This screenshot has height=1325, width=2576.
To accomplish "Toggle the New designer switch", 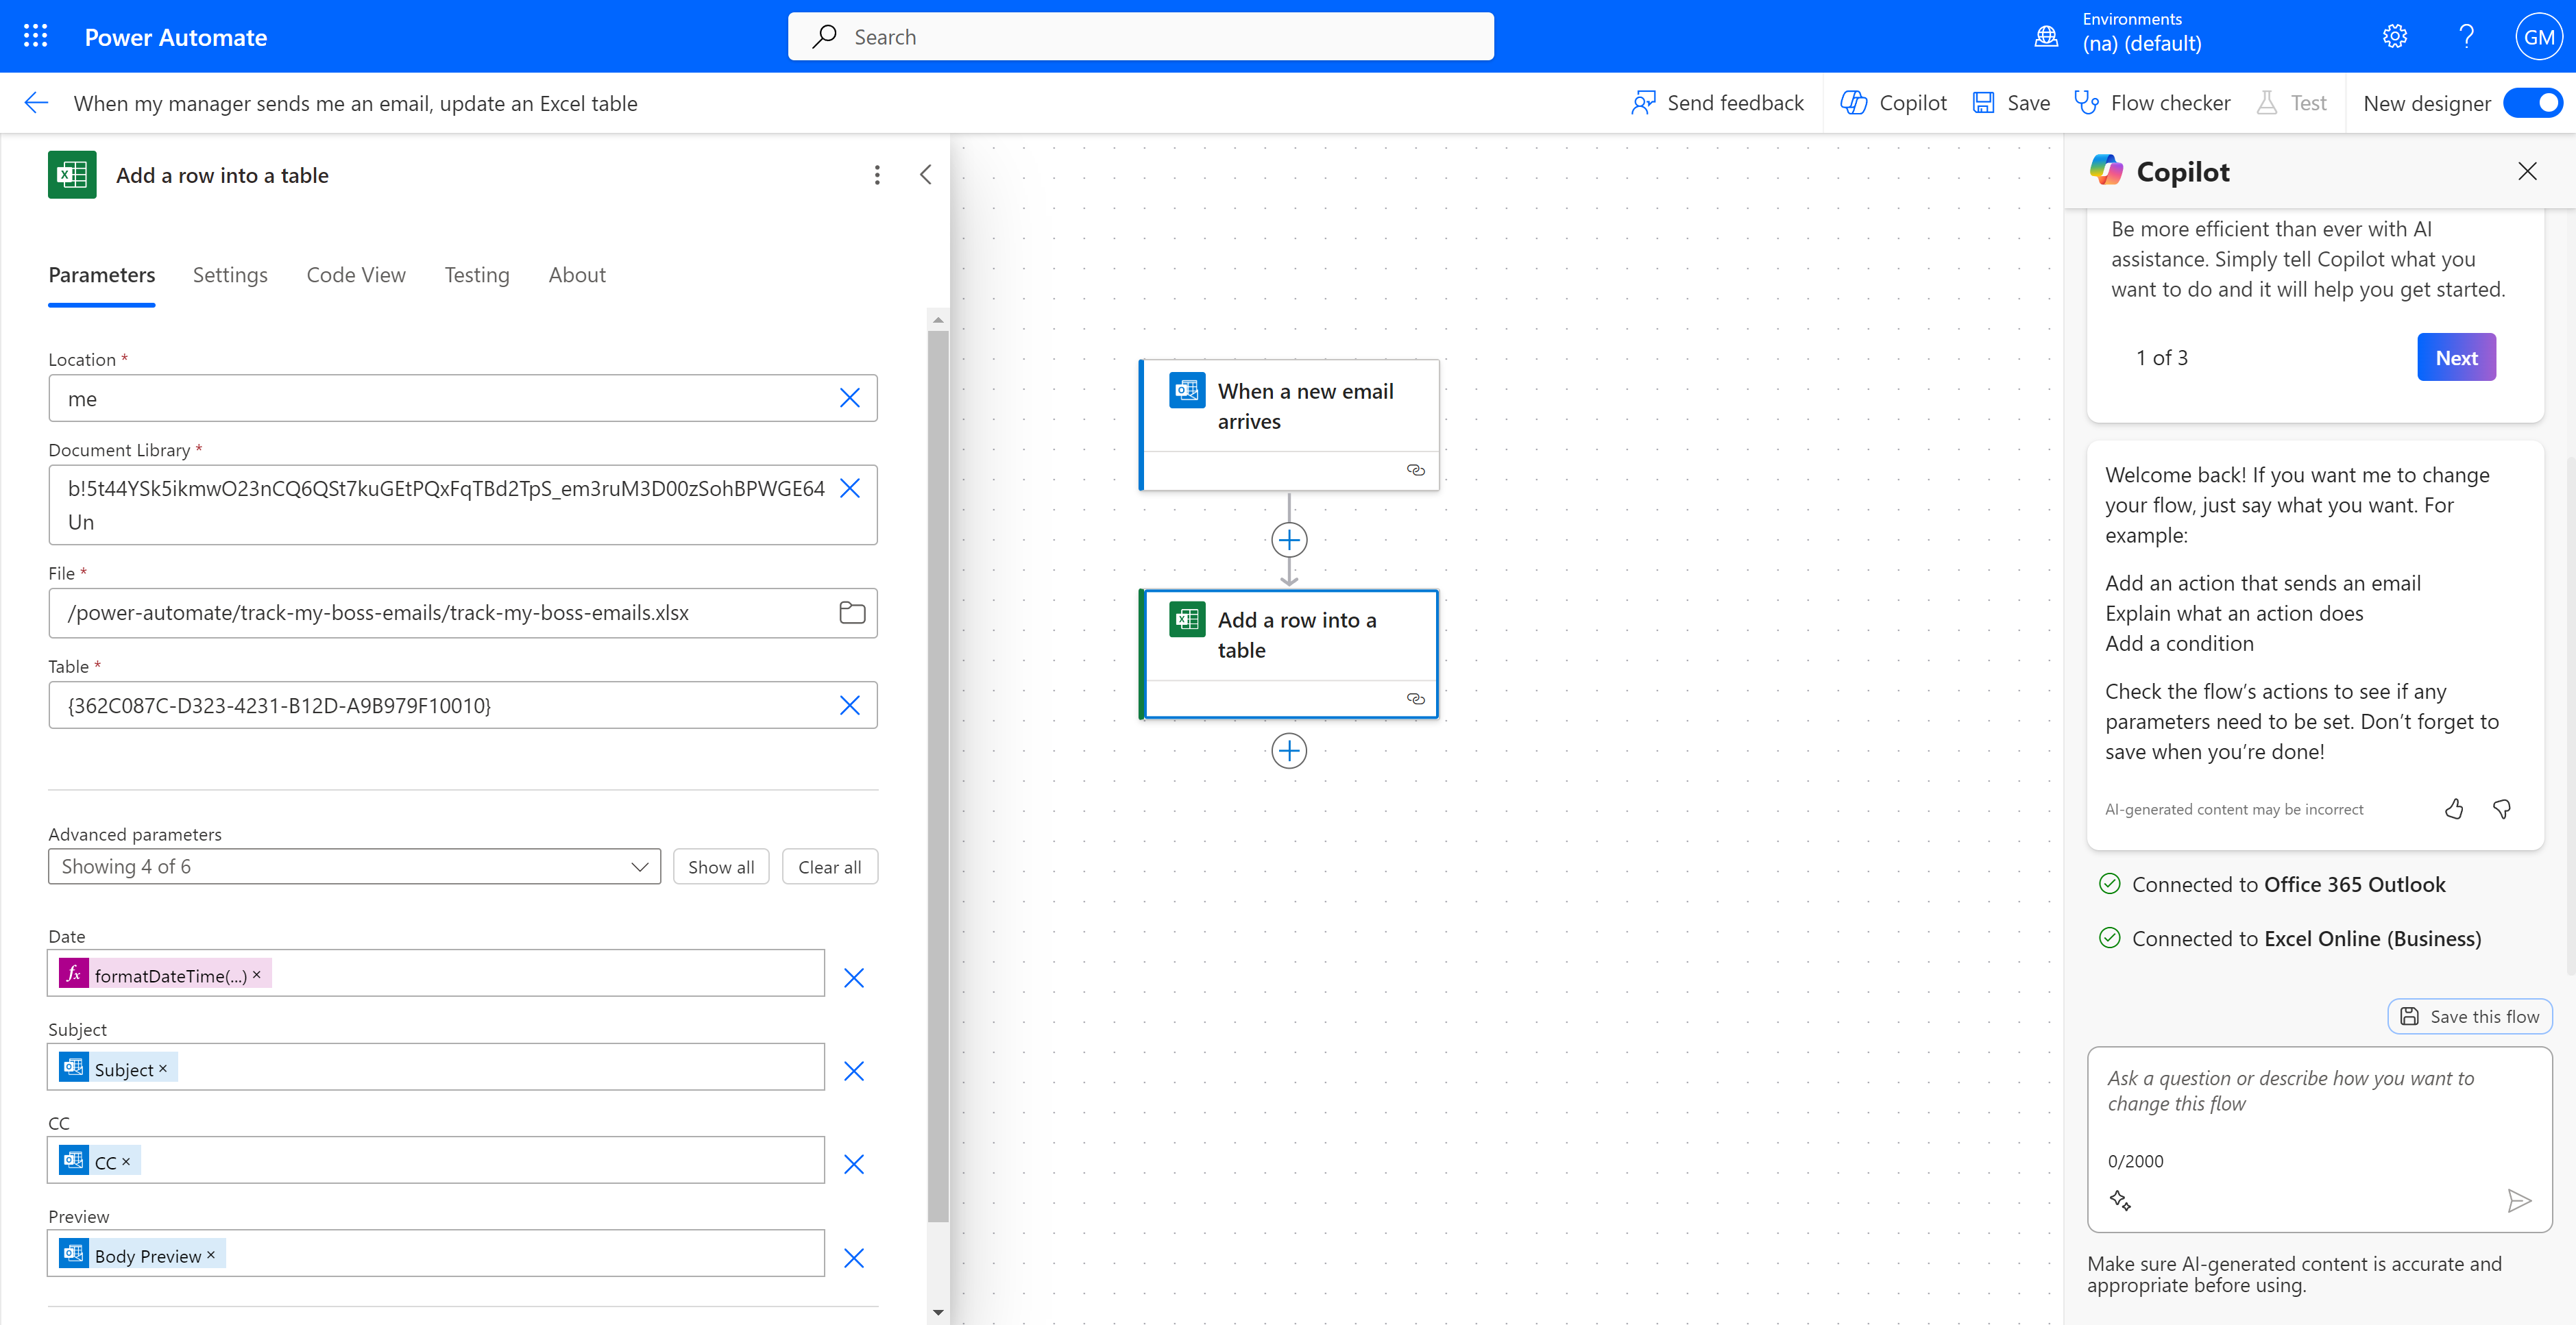I will coord(2532,103).
